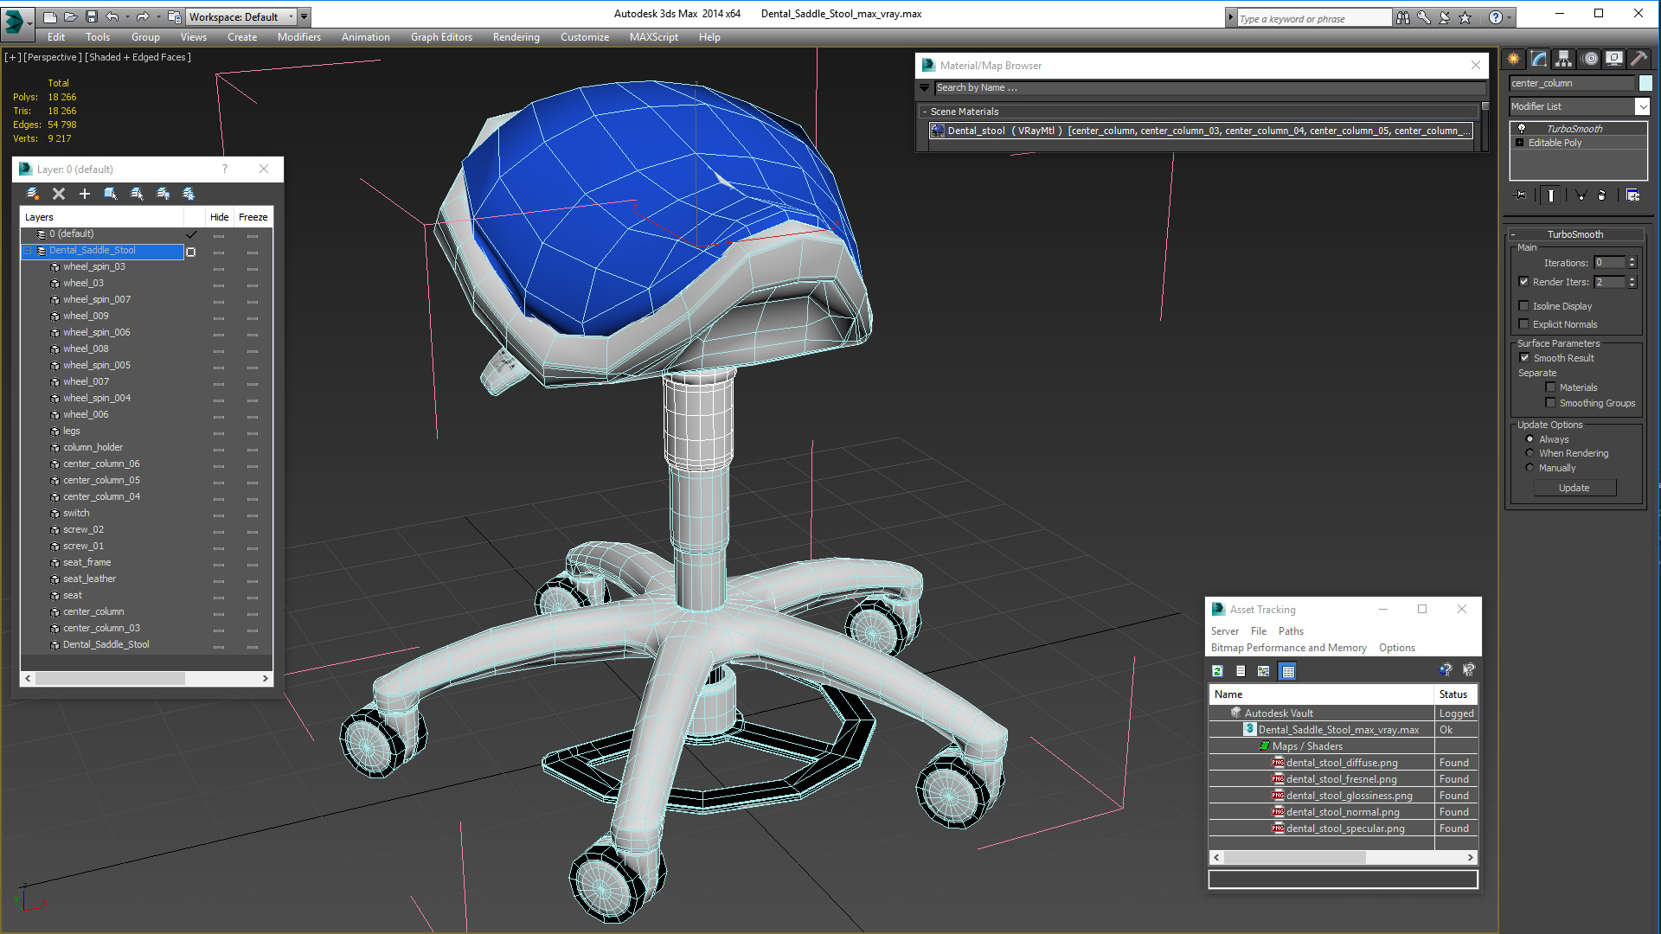Open undo history dropdown arrow
The width and height of the screenshot is (1661, 934).
point(127,16)
